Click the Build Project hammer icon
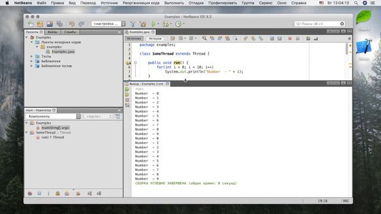Viewport: 381px width, 214px height. [x=133, y=24]
